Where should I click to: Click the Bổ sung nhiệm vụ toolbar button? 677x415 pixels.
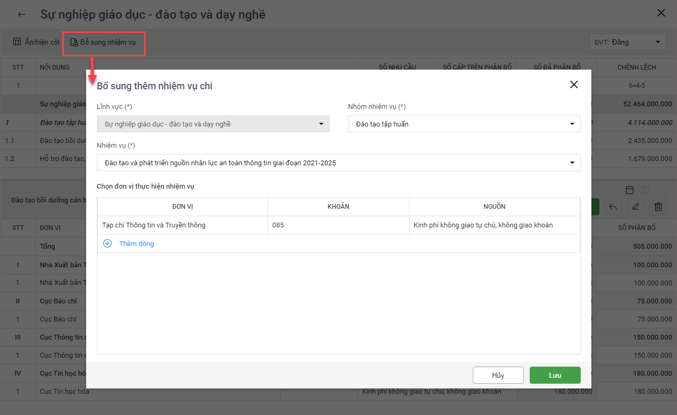pos(104,43)
